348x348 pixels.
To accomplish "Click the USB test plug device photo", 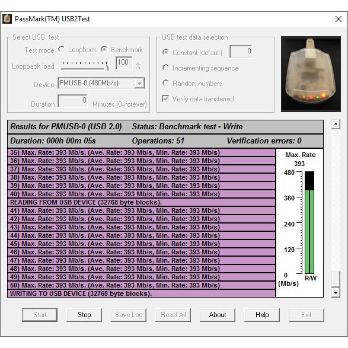I will tap(311, 74).
